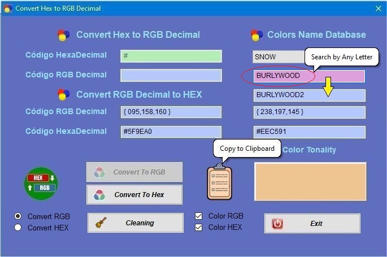The image size is (387, 257).
Task: Select the Convert RGB radio button
Action: pos(18,216)
